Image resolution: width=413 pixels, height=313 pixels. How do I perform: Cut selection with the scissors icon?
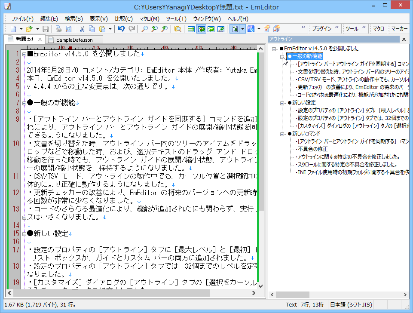[x=82, y=29]
